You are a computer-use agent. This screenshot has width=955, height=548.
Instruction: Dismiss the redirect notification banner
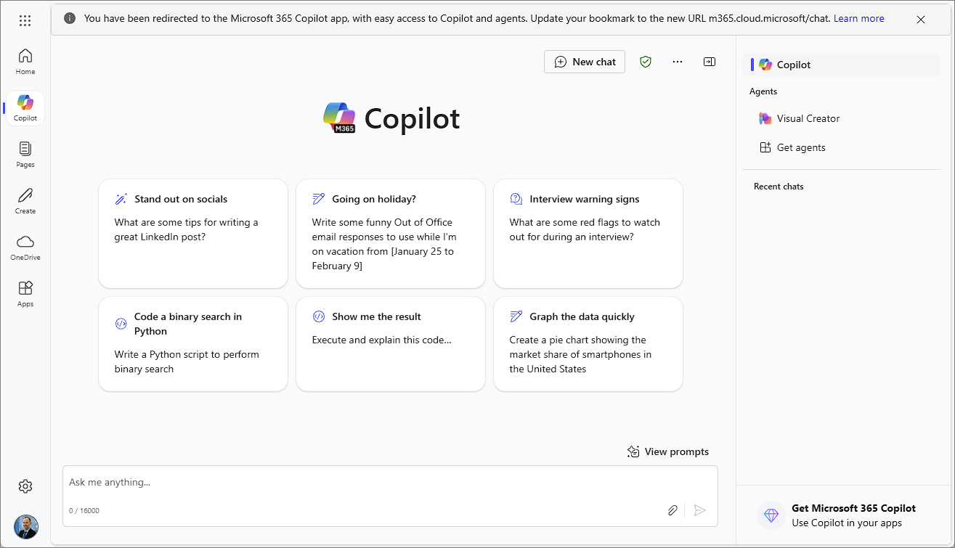(x=921, y=20)
